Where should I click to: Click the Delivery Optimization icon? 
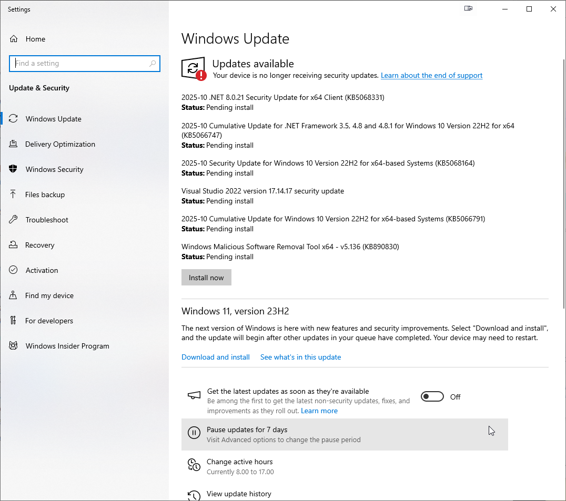tap(14, 144)
